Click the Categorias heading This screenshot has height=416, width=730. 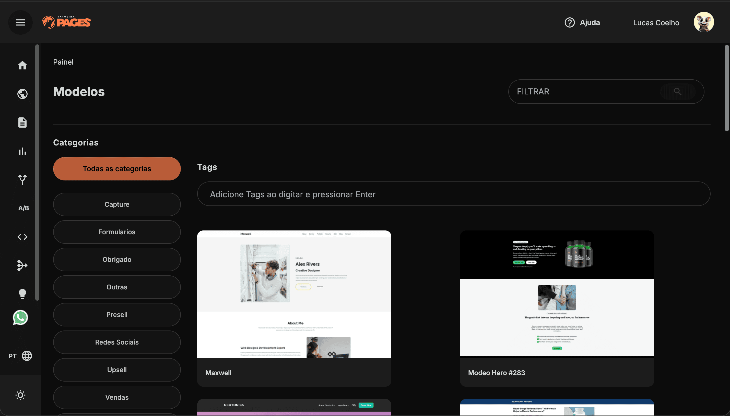(76, 142)
